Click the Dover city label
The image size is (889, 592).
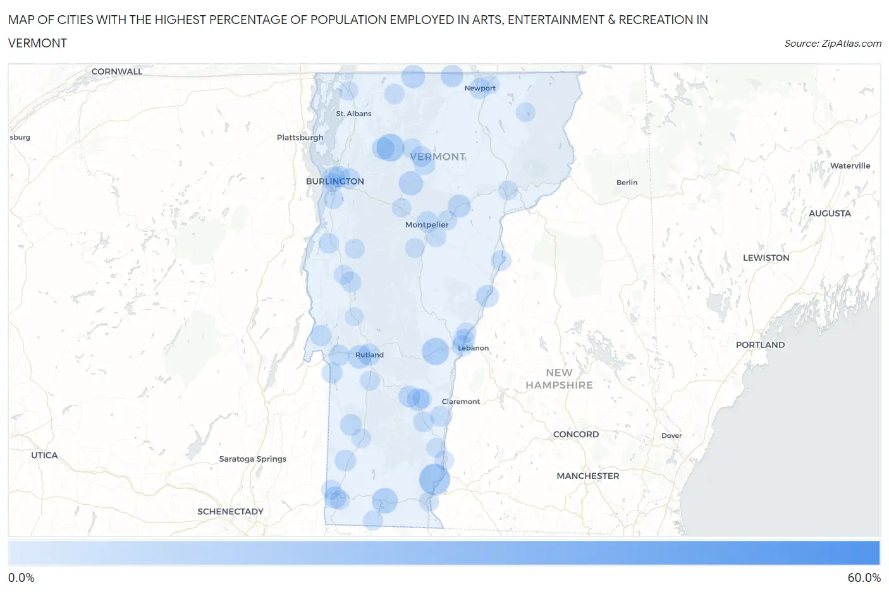(x=671, y=436)
